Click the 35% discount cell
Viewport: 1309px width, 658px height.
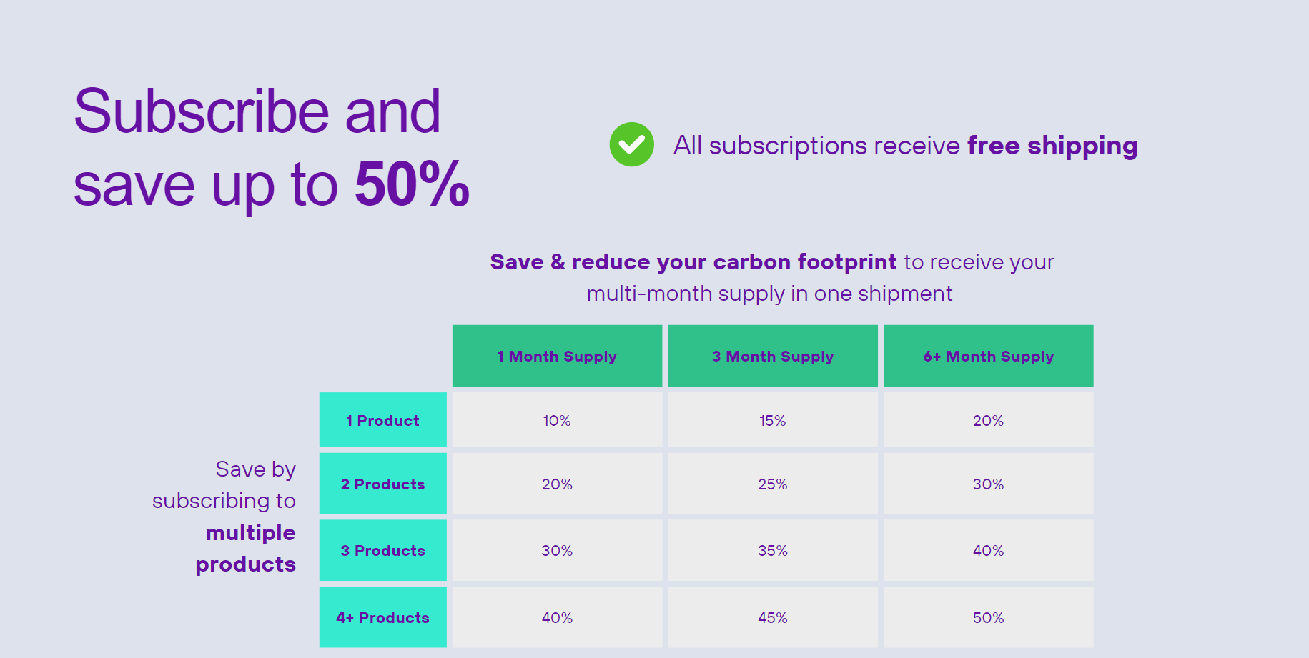pos(773,550)
